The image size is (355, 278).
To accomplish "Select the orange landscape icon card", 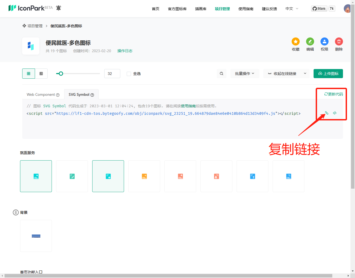I will (180, 176).
